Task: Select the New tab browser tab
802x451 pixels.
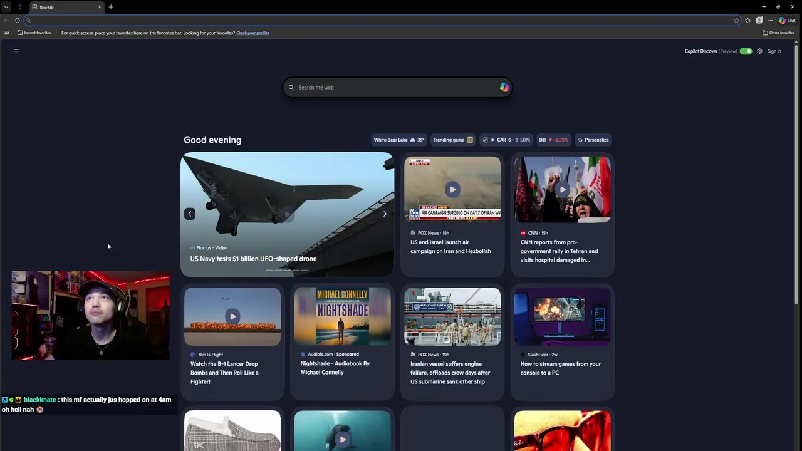Action: (x=66, y=7)
